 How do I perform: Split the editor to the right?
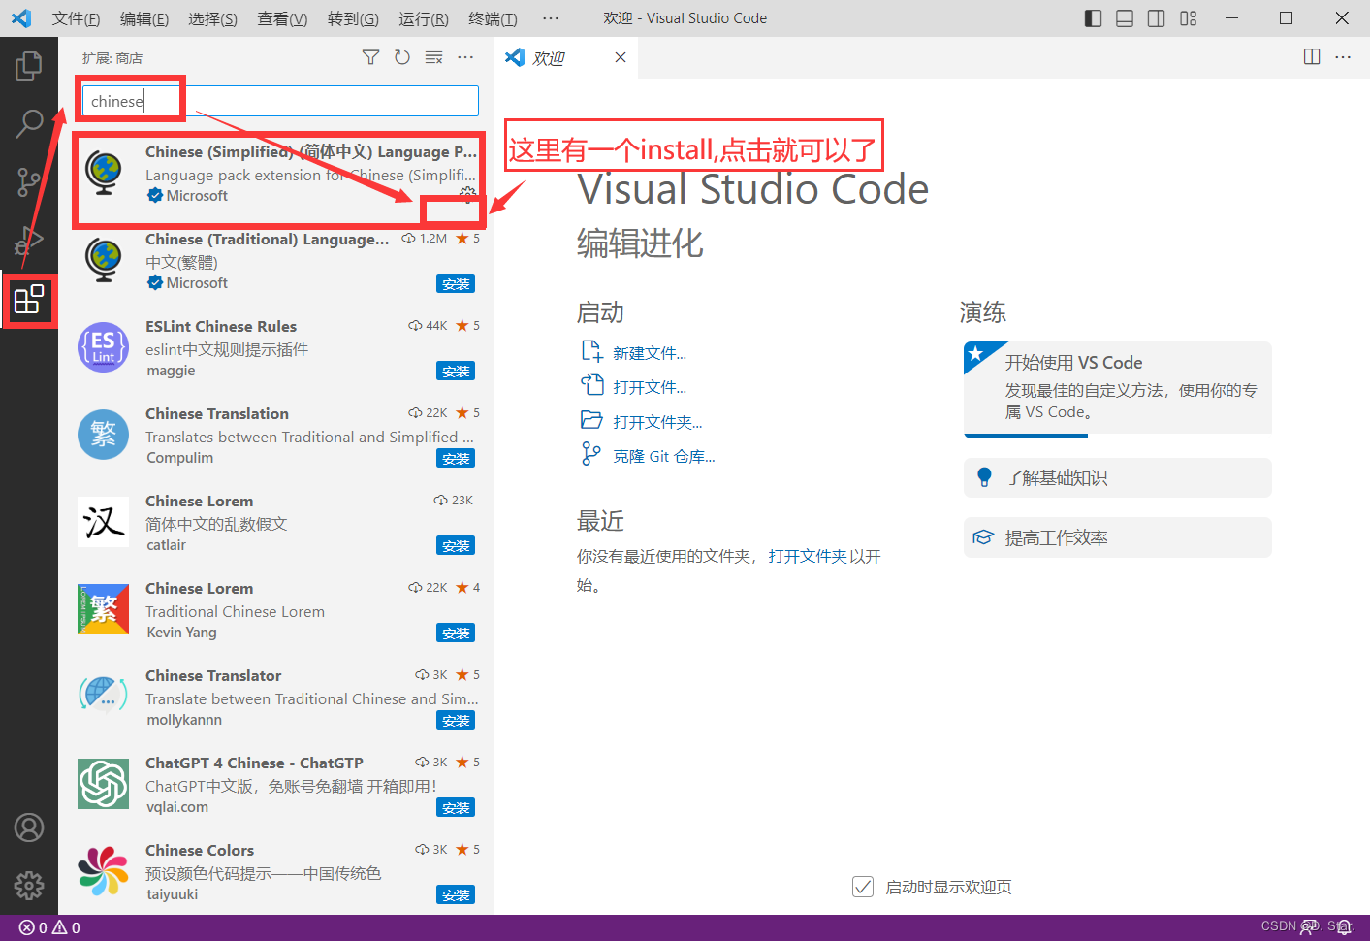click(1312, 57)
